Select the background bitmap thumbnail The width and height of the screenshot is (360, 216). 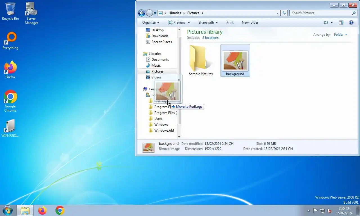coord(235,60)
